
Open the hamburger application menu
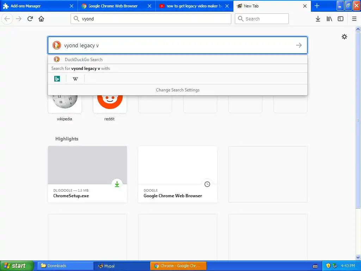pos(354,19)
